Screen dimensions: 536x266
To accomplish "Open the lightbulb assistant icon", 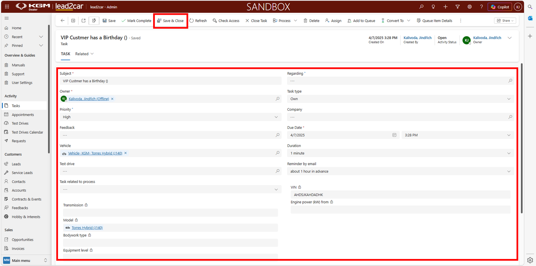I will tap(433, 7).
